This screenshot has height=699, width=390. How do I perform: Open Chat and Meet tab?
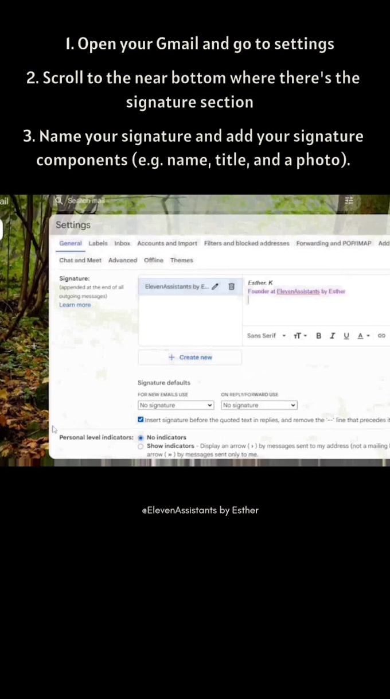click(x=80, y=260)
